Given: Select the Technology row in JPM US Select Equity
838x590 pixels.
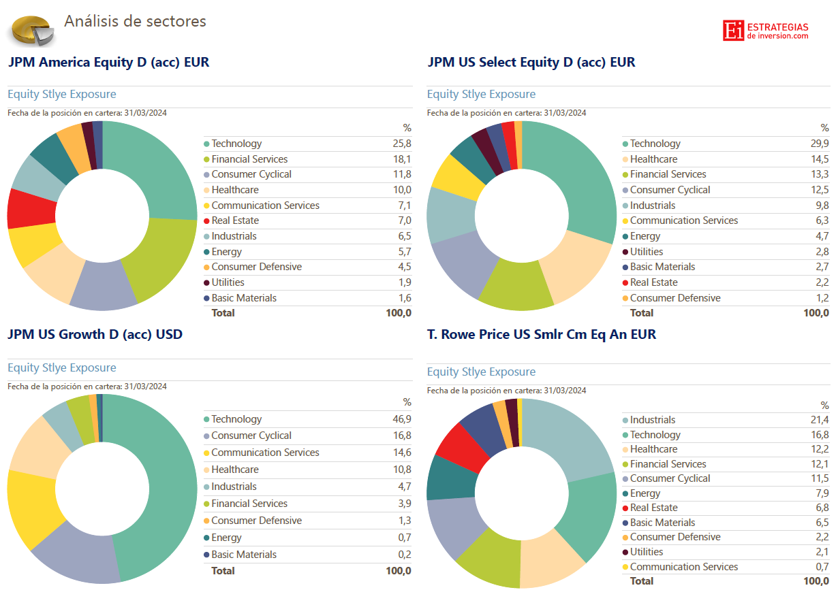Looking at the screenshot, I should coord(726,144).
